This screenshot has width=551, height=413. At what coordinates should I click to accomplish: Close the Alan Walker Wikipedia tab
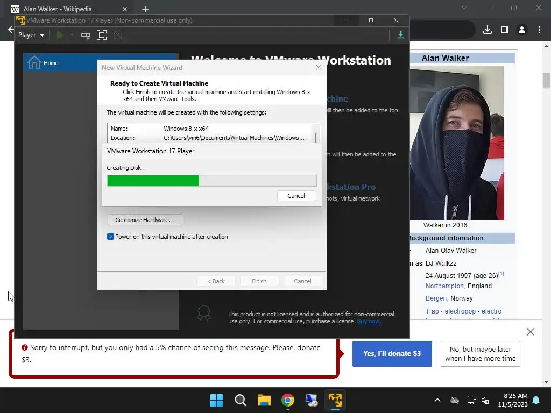pos(125,9)
